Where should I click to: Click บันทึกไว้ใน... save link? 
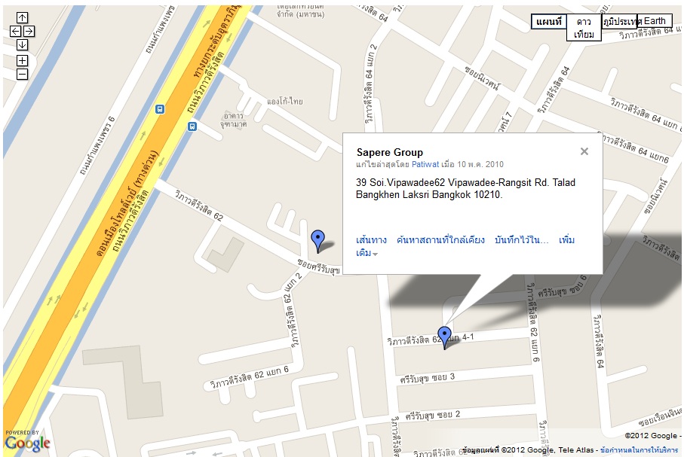tap(522, 239)
